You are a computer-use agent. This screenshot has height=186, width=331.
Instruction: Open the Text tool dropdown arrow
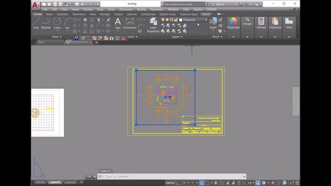point(118,31)
